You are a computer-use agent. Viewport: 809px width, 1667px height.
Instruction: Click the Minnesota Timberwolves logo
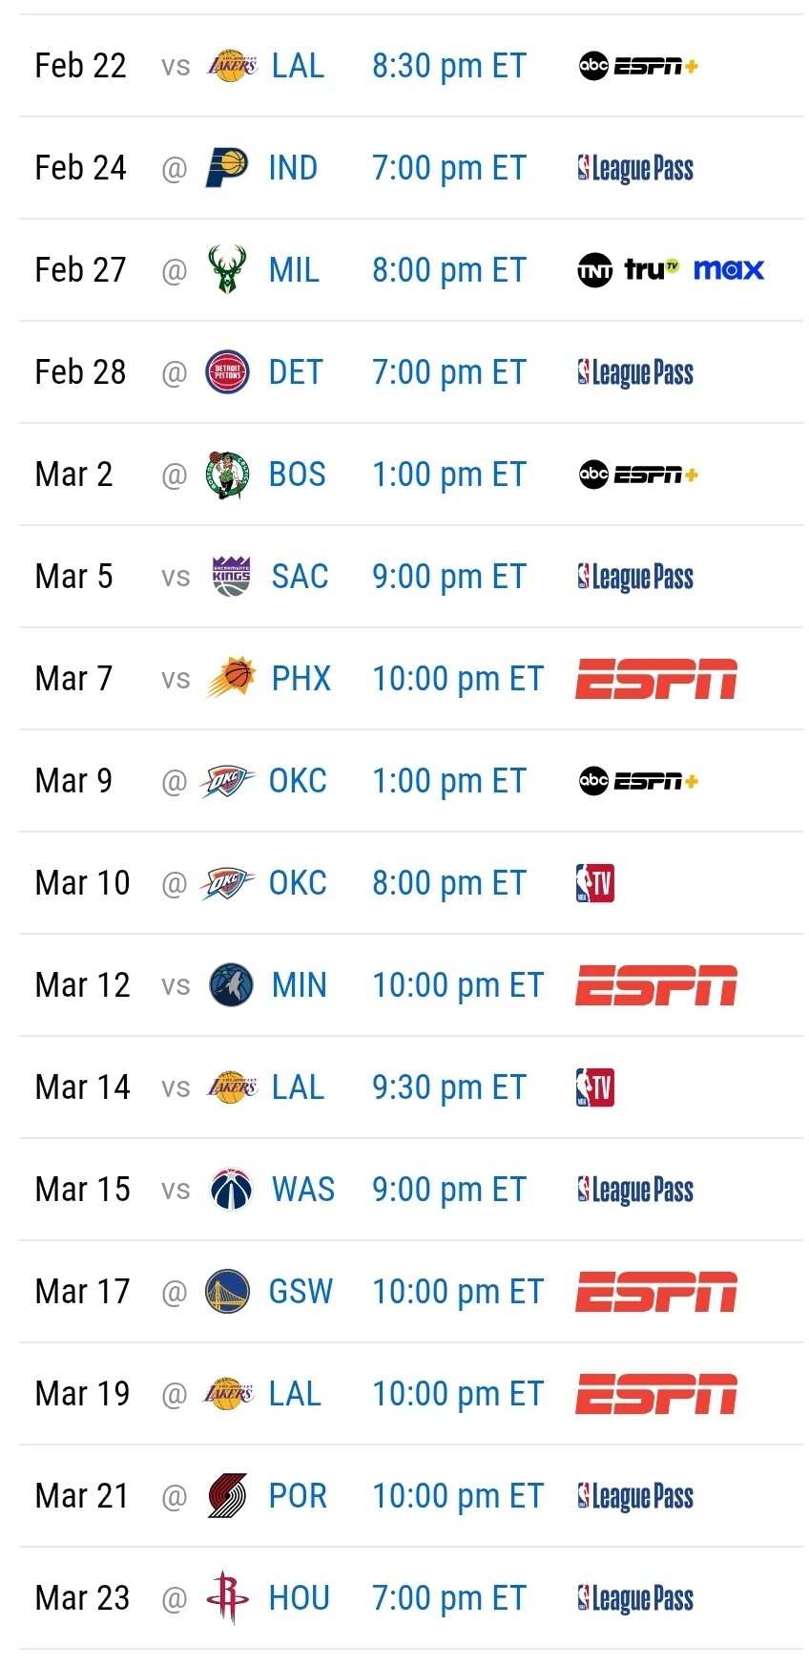(231, 985)
